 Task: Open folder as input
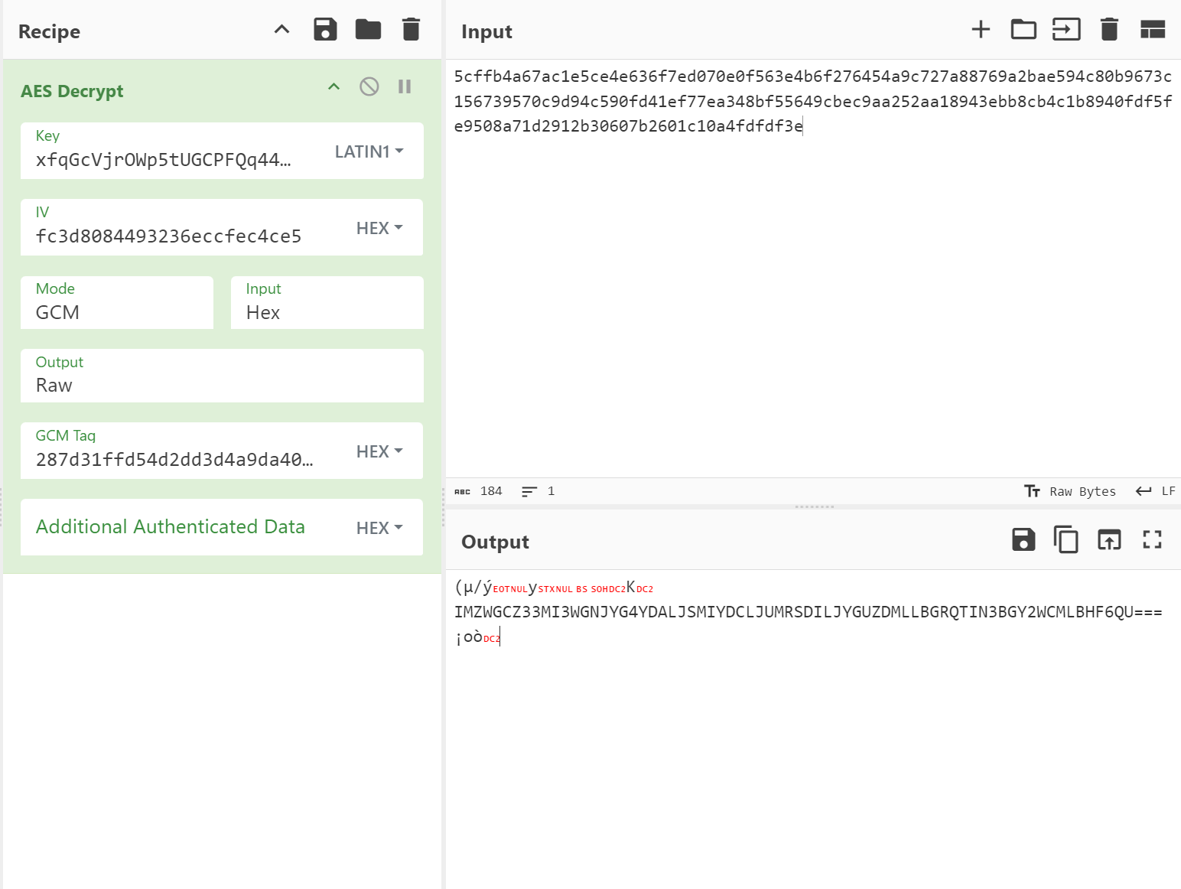click(1023, 30)
